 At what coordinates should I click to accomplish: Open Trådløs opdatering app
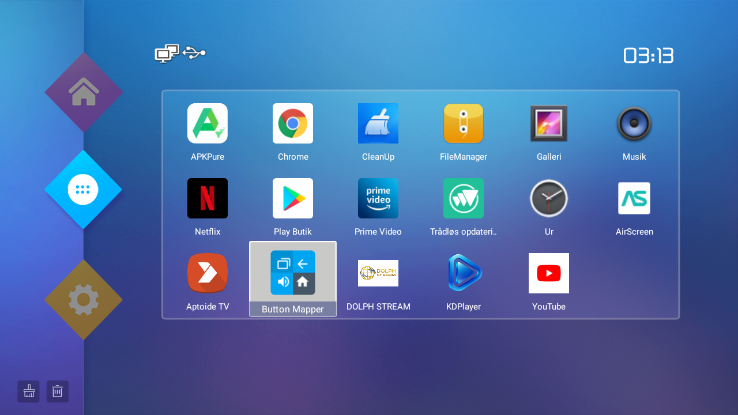coord(464,198)
